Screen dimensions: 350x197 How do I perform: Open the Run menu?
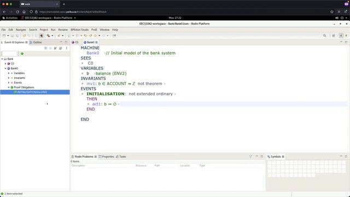[53, 30]
